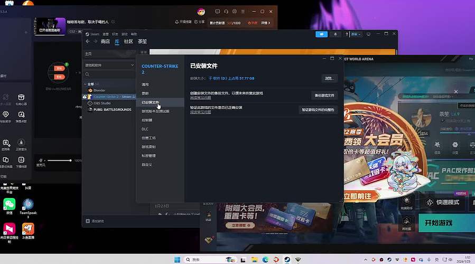The image size is (475, 264).
Task: Click the Steam library search magnifier icon
Action: coord(87,74)
